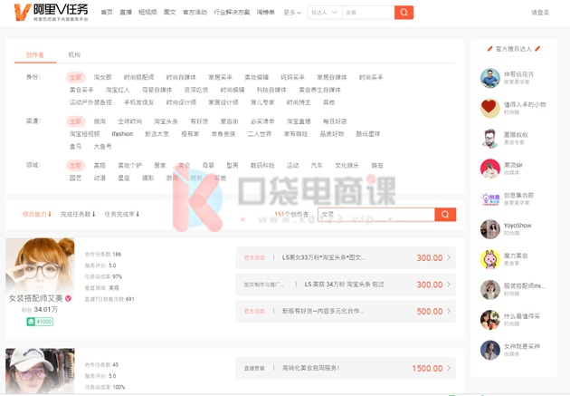Go to 首页 in top navigation
This screenshot has height=396, width=570.
coord(107,13)
